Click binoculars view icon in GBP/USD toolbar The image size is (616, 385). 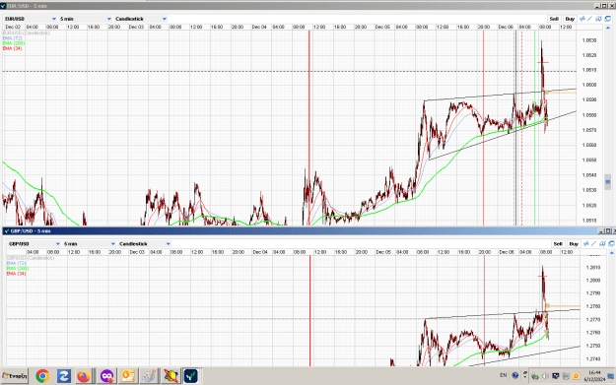point(602,244)
